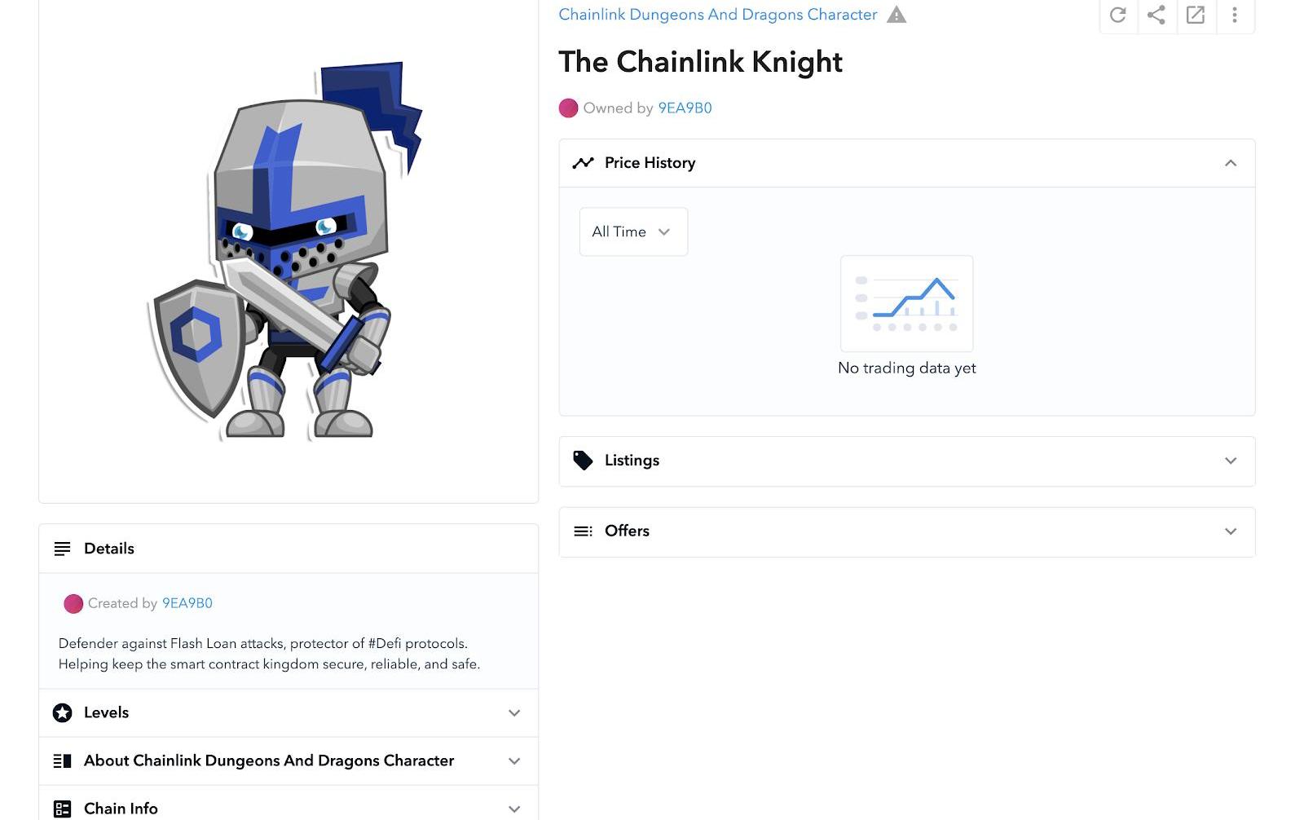Click the Listings tag icon
Image resolution: width=1304 pixels, height=820 pixels.
click(x=583, y=461)
